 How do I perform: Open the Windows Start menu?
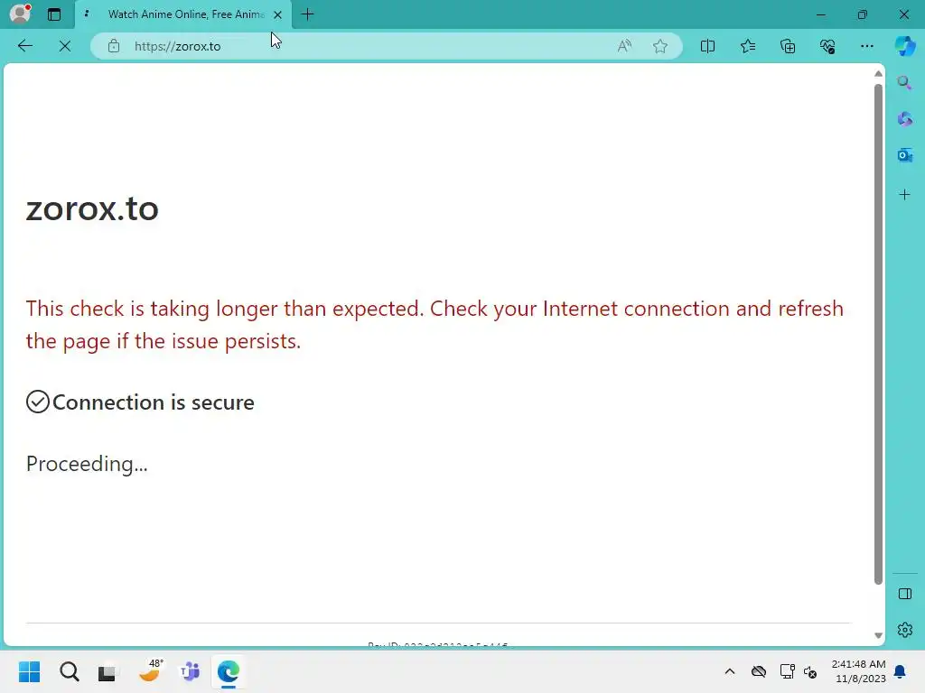pyautogui.click(x=30, y=671)
